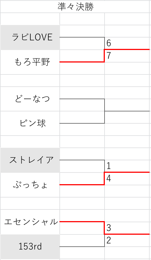Click the どーなつ team name
151x260 pixels.
click(x=32, y=99)
